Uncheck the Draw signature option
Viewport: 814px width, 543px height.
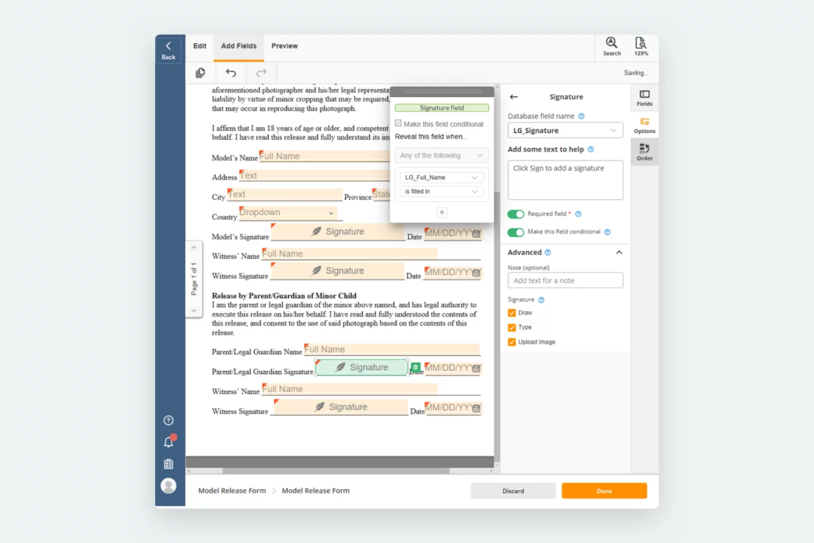pyautogui.click(x=512, y=312)
